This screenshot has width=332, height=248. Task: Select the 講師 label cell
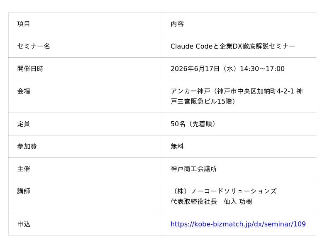pyautogui.click(x=24, y=192)
